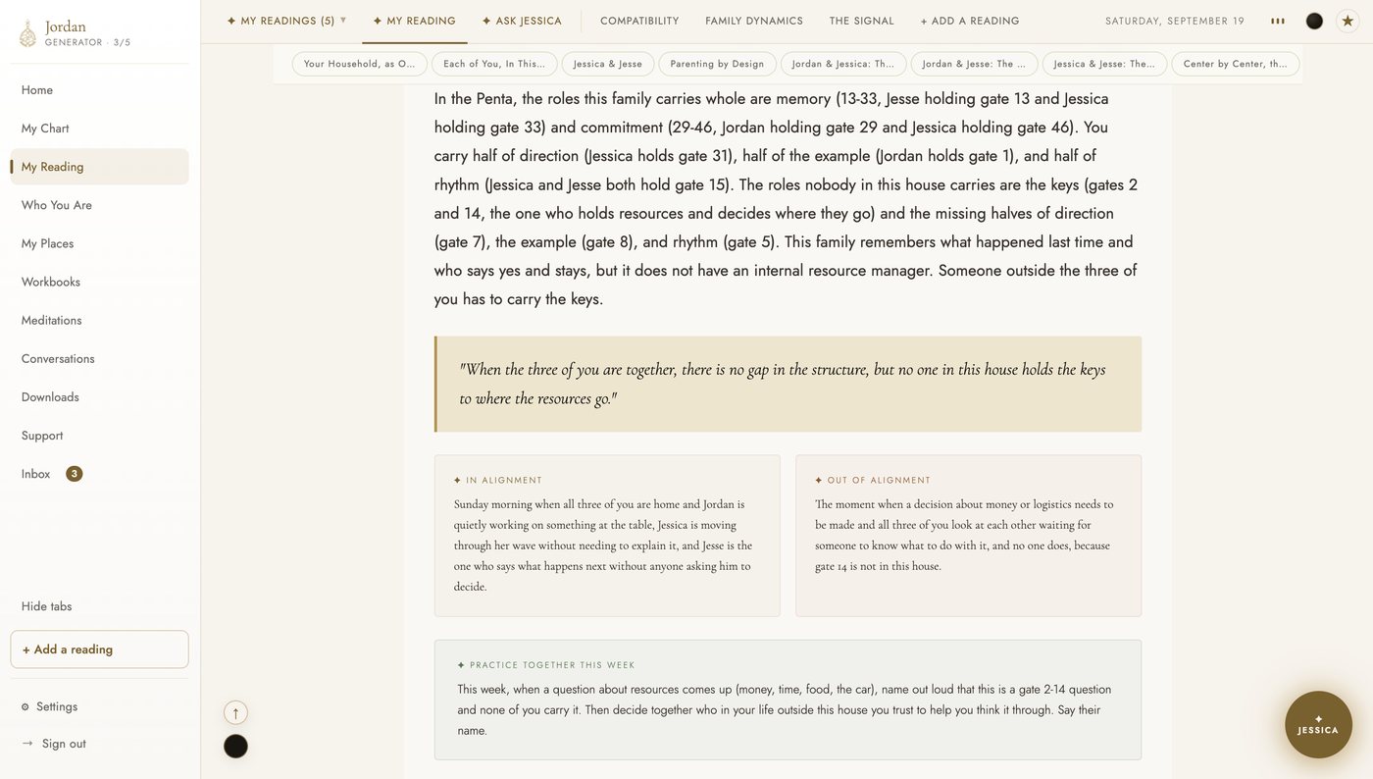Viewport: 1373px width, 779px height.
Task: Open Downloads in the sidebar
Action: pos(99,396)
